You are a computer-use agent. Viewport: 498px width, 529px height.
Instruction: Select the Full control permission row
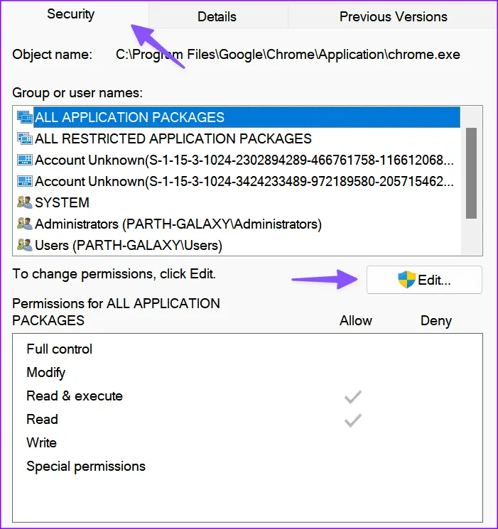[60, 349]
